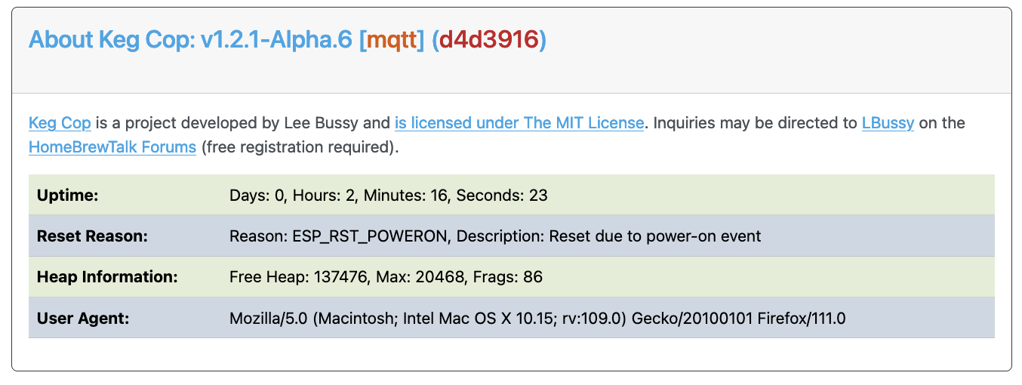Select the Uptime row label
The image size is (1022, 385).
pyautogui.click(x=68, y=196)
